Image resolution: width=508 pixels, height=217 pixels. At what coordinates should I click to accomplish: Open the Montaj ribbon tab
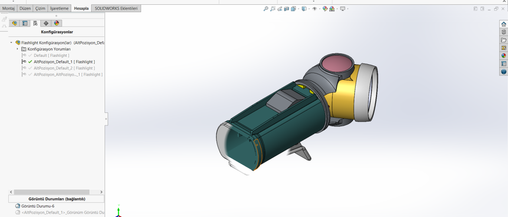pyautogui.click(x=9, y=8)
